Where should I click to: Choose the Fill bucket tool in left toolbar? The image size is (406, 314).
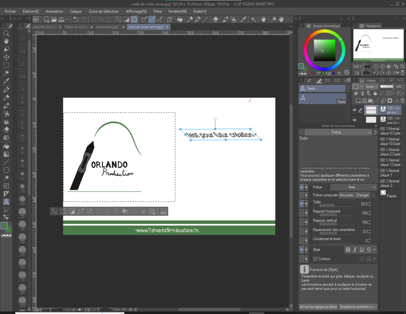tap(6, 146)
